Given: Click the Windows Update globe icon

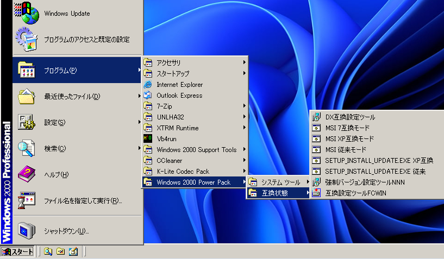Looking at the screenshot, I should (x=26, y=13).
